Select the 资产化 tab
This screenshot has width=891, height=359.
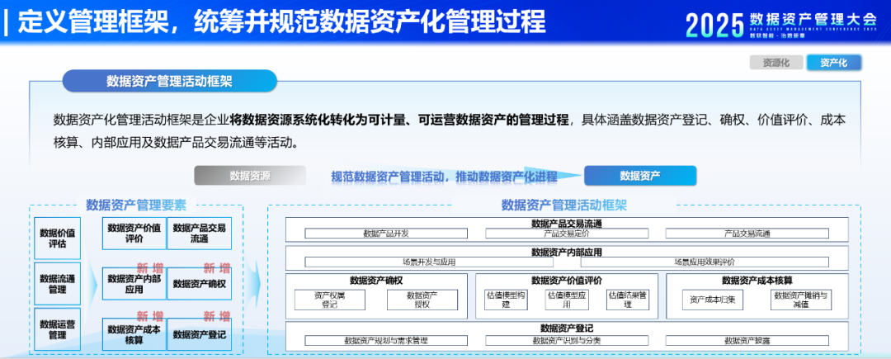[833, 63]
